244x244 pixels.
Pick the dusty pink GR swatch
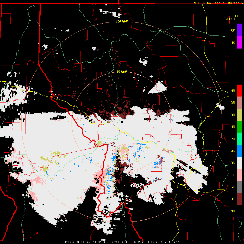239,103
